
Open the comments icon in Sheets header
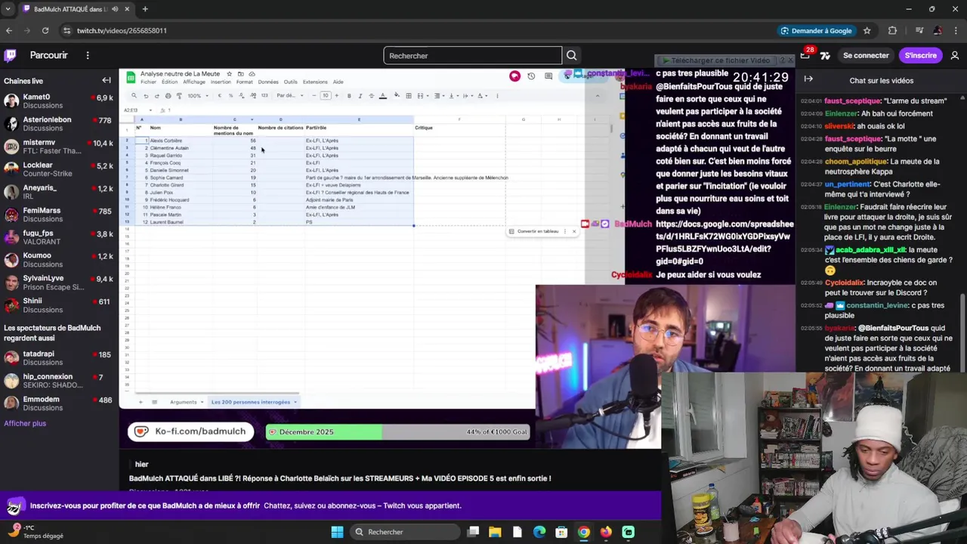[x=548, y=76]
